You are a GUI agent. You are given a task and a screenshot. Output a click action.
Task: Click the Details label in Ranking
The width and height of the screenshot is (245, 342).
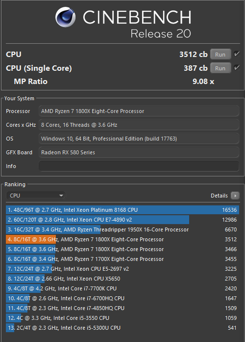click(219, 196)
